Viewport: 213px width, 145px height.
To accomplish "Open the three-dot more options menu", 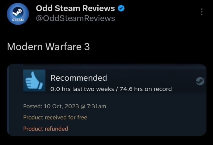I will pos(202,12).
